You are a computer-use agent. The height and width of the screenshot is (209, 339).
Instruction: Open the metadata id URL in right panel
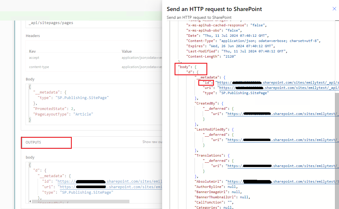tap(277, 82)
